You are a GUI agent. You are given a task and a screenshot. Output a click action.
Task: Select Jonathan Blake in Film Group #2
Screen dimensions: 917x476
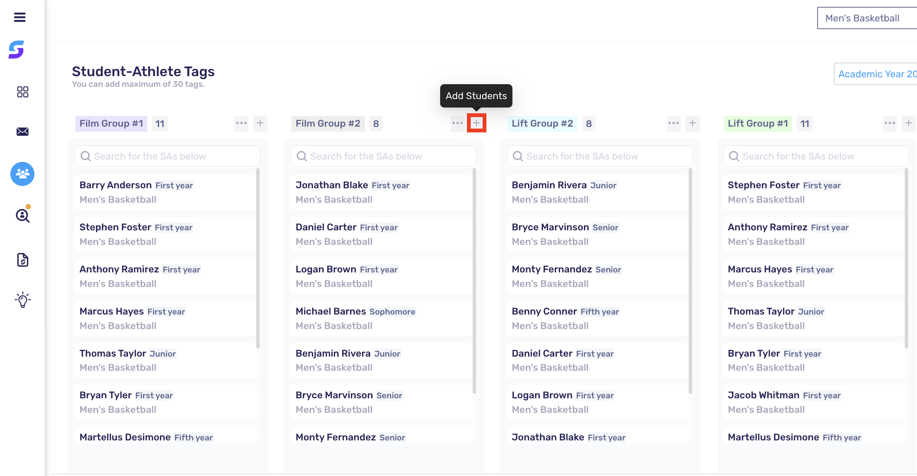(381, 192)
